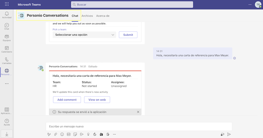Image resolution: width=263 pixels, height=138 pixels.
Task: Open the app launcher grid
Action: 7,4
